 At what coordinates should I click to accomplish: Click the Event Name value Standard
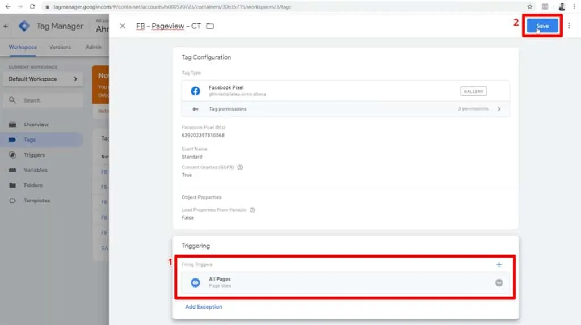[192, 157]
